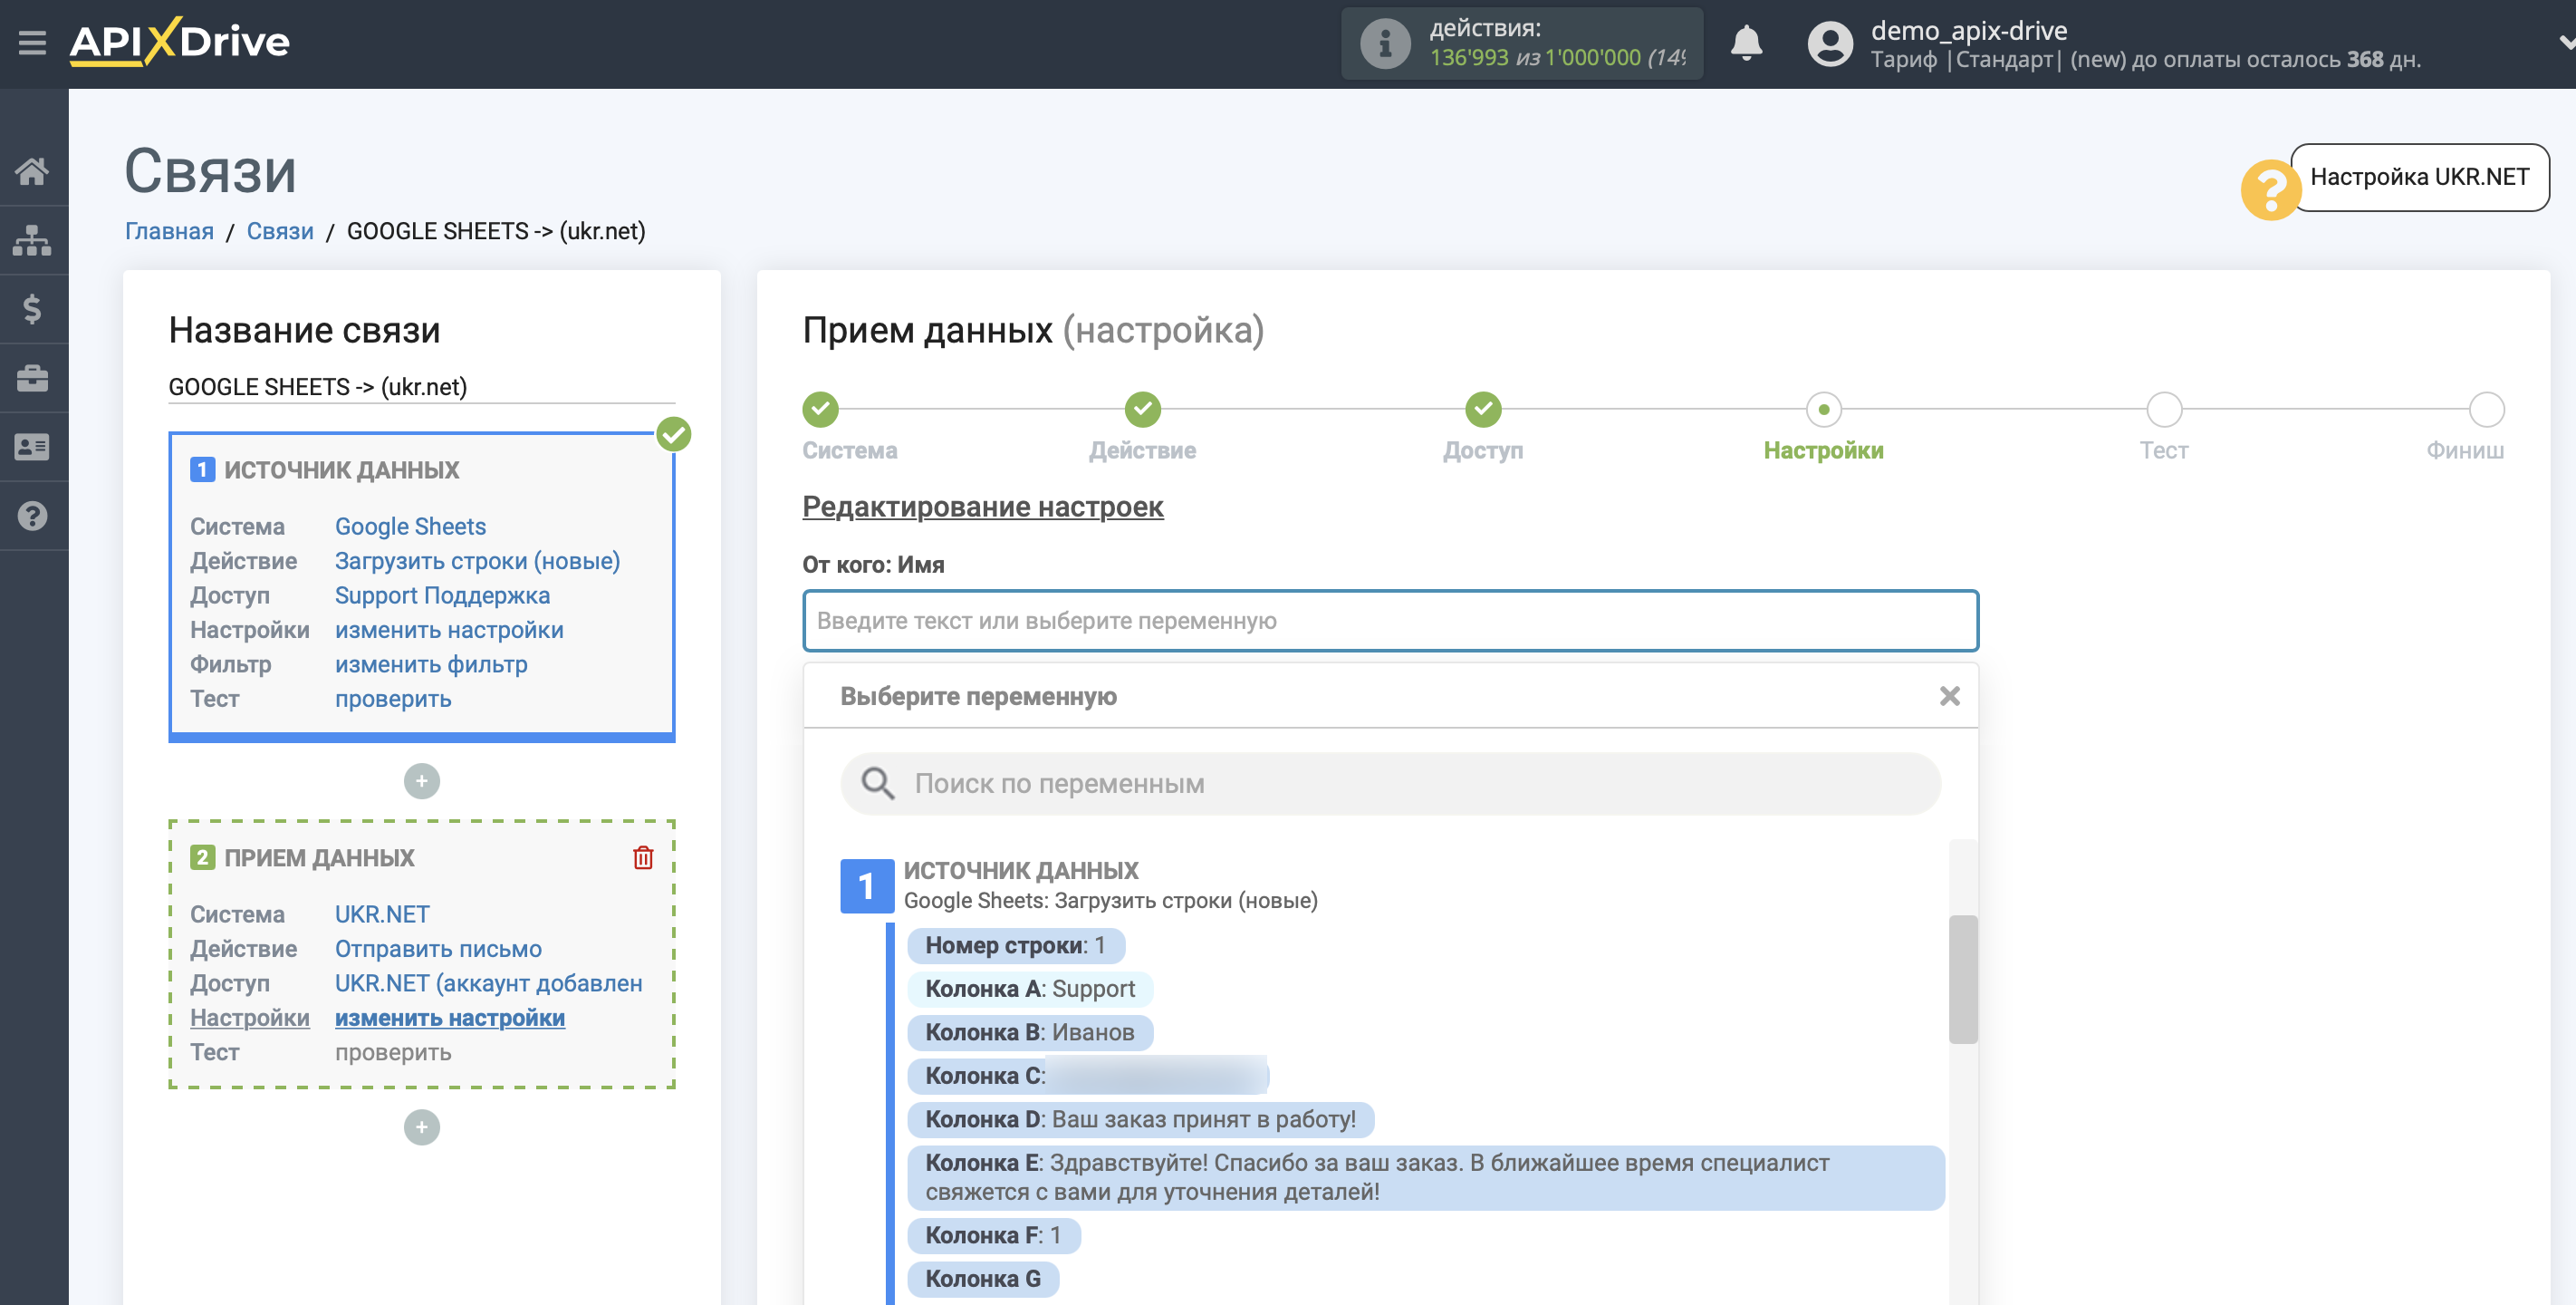2576x1305 pixels.
Task: Click the ApiX-Drive logo
Action: click(179, 42)
